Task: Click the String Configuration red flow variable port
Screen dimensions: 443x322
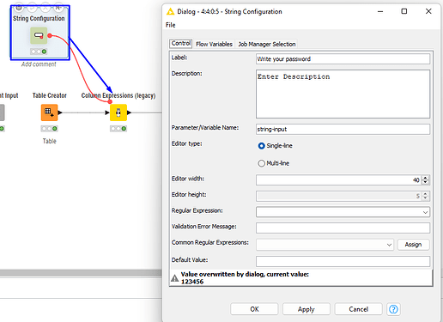Action: click(50, 35)
